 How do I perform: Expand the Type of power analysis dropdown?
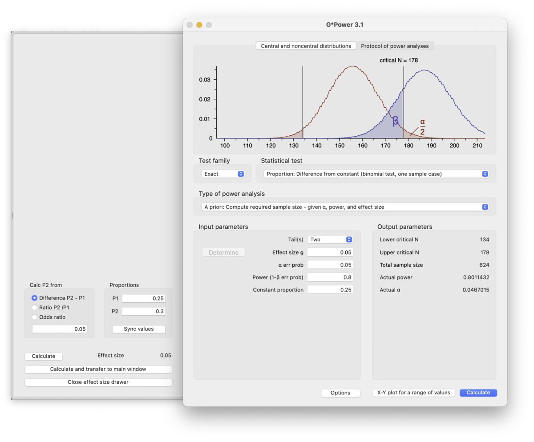coord(345,207)
